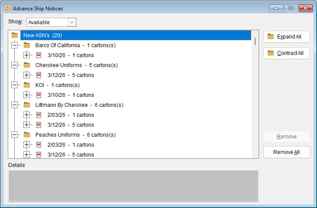The width and height of the screenshot is (317, 208).
Task: Open the Show dropdown set to Available
Action: [72, 22]
